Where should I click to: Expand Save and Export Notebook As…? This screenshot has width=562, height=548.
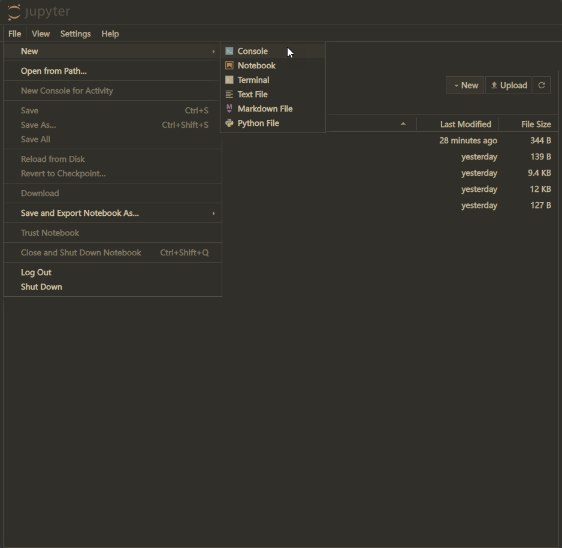point(113,213)
